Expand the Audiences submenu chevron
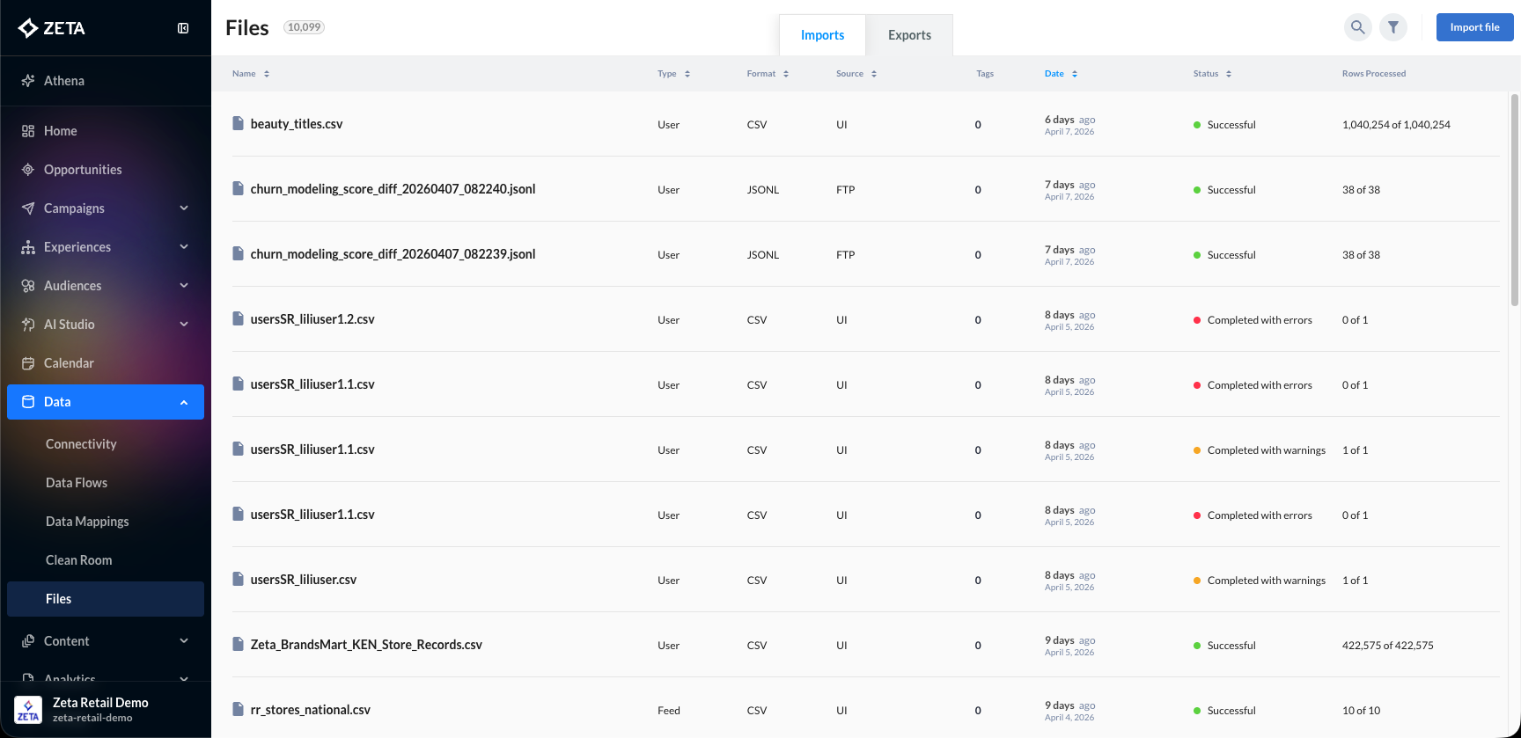Screen dimensions: 1521x738 tap(184, 286)
